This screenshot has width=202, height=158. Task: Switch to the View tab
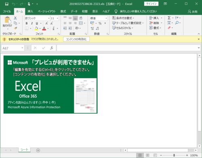coord(95,11)
